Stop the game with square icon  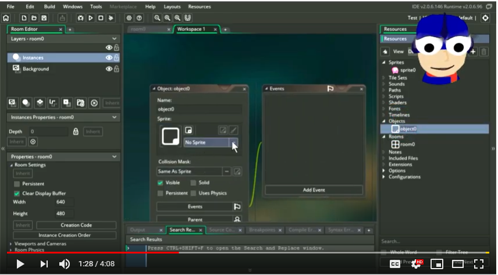coord(101,18)
